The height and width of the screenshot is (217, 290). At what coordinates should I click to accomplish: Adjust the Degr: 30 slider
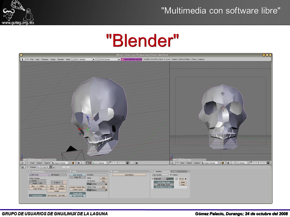78,177
